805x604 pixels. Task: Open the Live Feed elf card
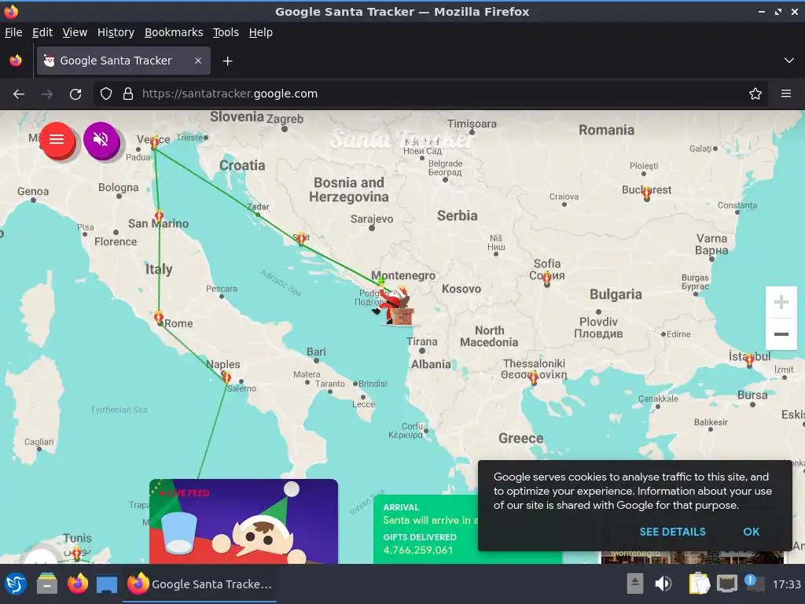click(244, 521)
